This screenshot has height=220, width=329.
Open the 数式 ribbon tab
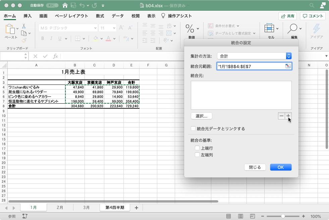click(100, 16)
